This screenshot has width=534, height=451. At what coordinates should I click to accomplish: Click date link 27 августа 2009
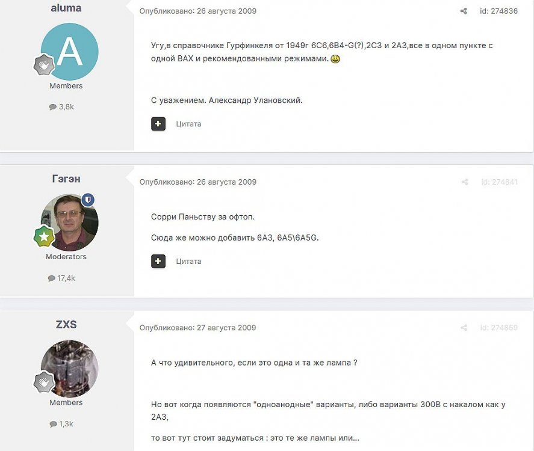click(x=226, y=328)
